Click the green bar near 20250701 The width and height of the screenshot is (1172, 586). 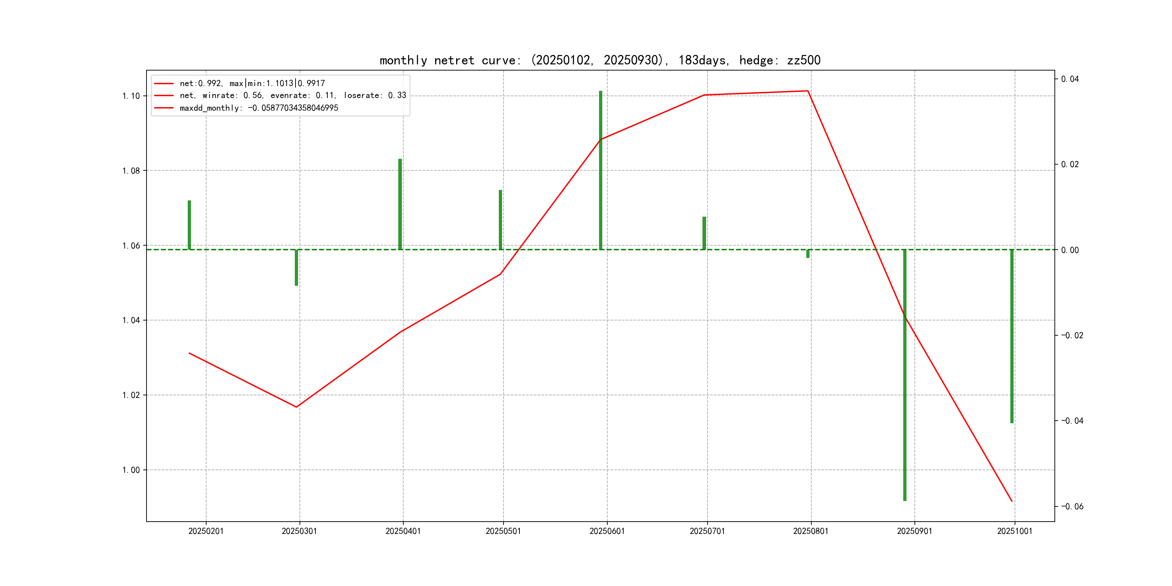[704, 233]
